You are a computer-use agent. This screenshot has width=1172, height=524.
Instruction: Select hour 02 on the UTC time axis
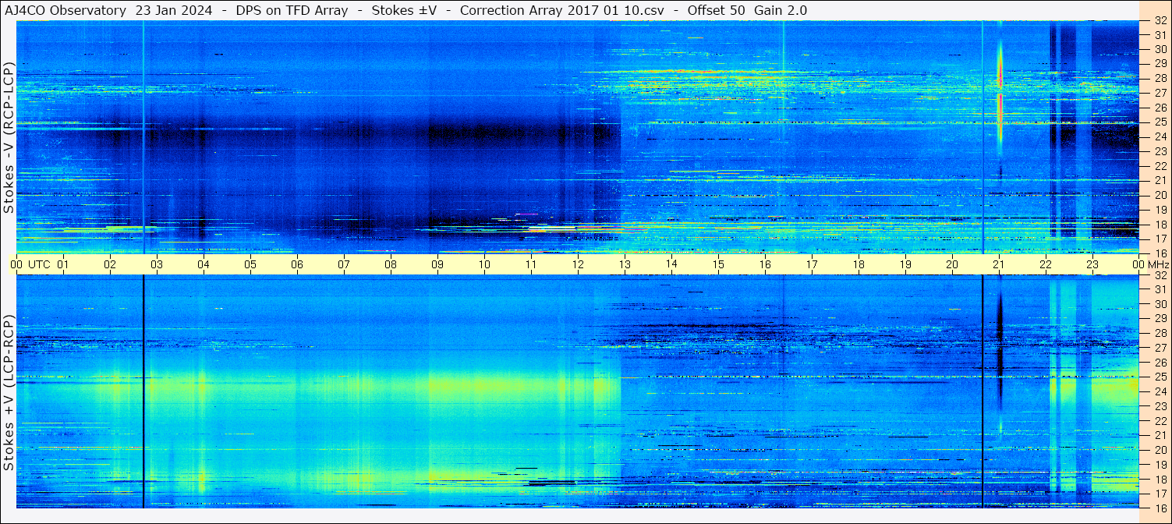coord(110,264)
